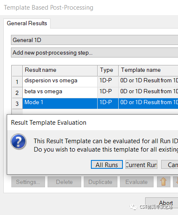Click the Evaluate button

click(137, 182)
